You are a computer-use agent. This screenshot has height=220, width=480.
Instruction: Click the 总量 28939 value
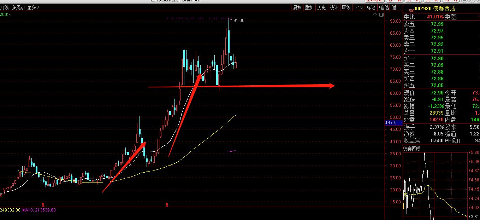click(x=437, y=113)
